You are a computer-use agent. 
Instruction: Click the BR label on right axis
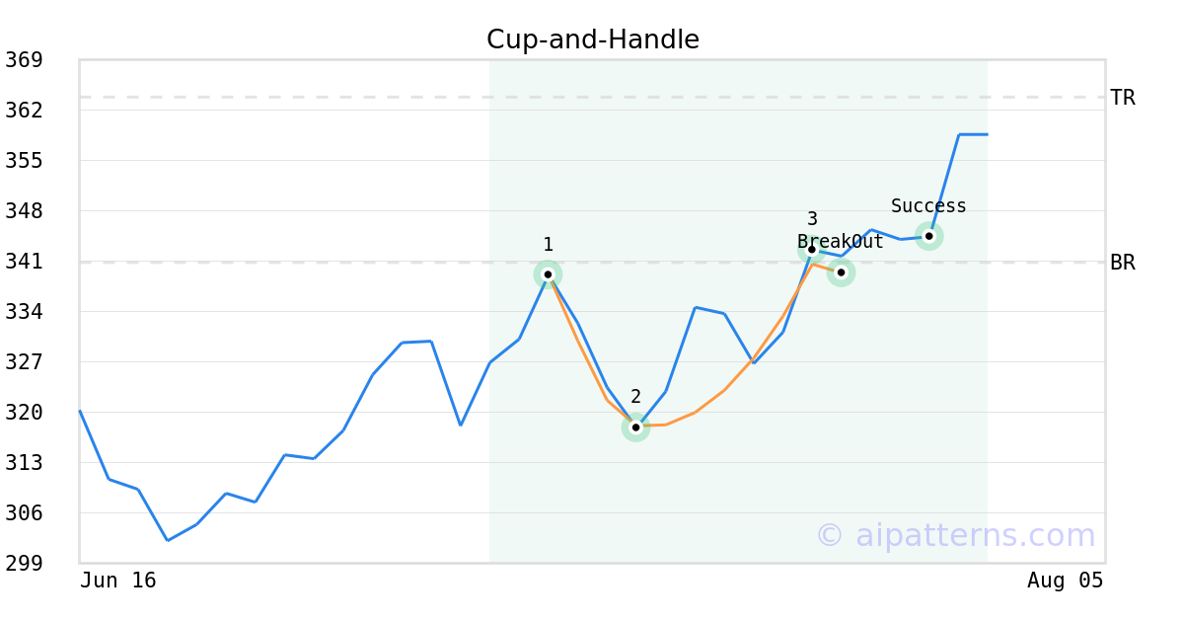tap(1123, 263)
